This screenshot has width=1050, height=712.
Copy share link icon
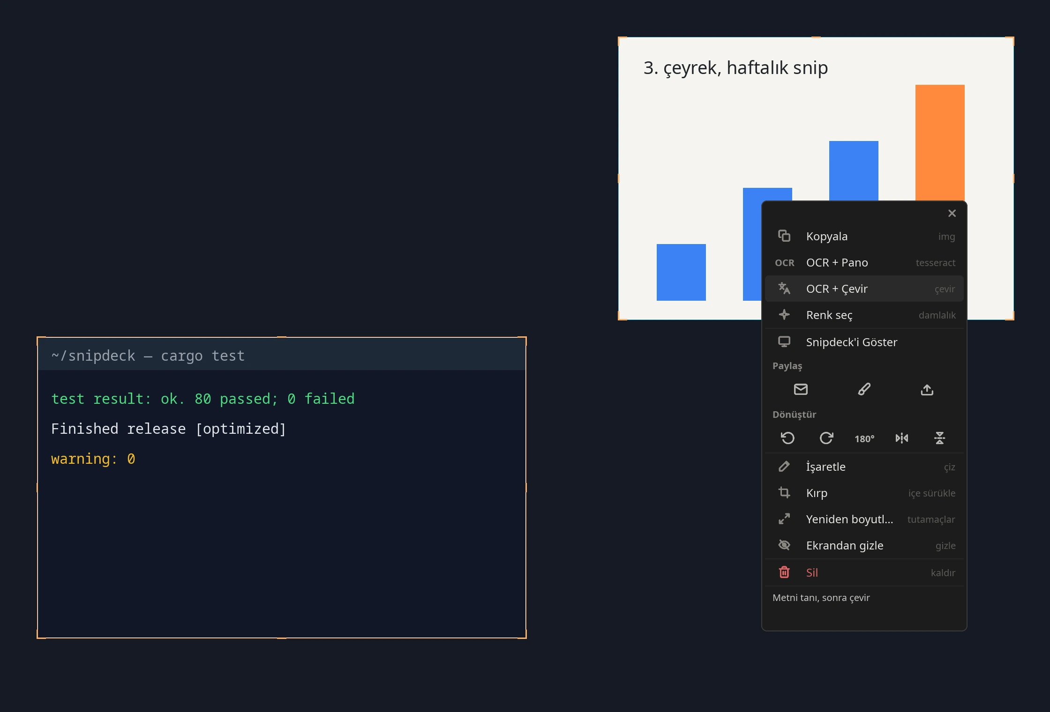click(x=864, y=389)
